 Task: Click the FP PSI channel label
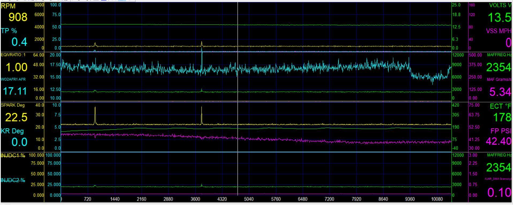point(500,131)
